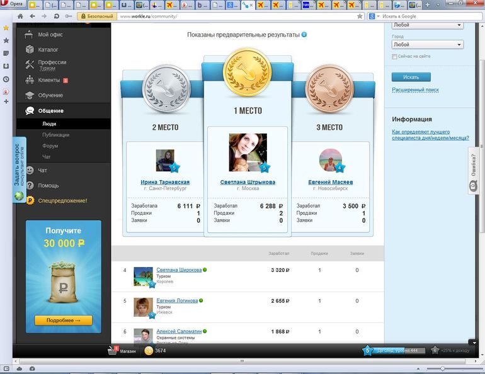Click Задать вопрос side tab

[x=19, y=169]
